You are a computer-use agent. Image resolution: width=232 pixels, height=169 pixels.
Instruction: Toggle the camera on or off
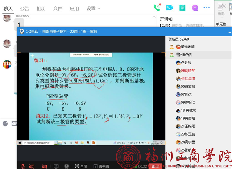coord(45,166)
